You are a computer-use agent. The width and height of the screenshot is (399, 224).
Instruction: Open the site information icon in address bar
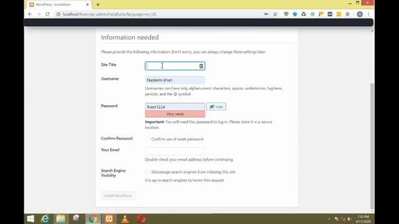[x=58, y=14]
